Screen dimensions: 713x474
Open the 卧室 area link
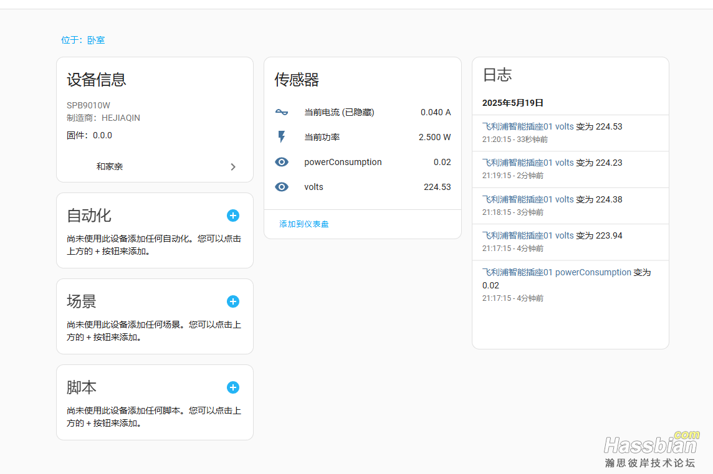click(x=96, y=40)
